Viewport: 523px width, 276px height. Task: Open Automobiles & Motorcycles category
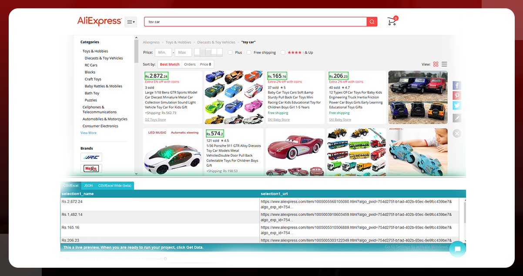pos(105,119)
